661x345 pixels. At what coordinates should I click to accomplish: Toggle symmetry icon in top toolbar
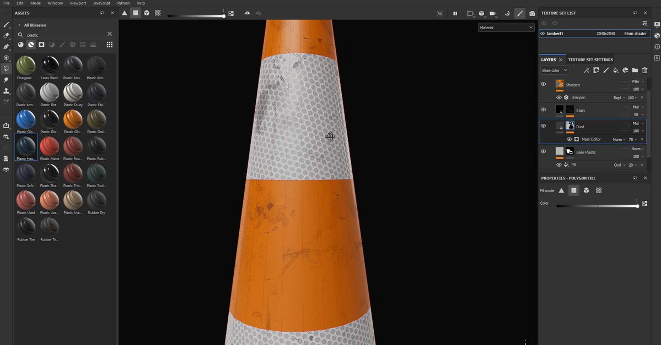(x=247, y=13)
